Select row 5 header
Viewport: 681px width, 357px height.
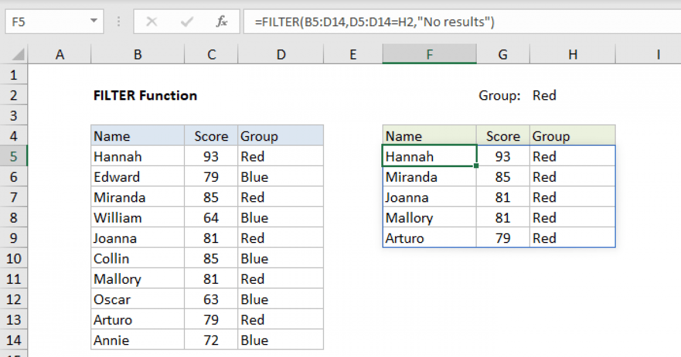click(14, 156)
